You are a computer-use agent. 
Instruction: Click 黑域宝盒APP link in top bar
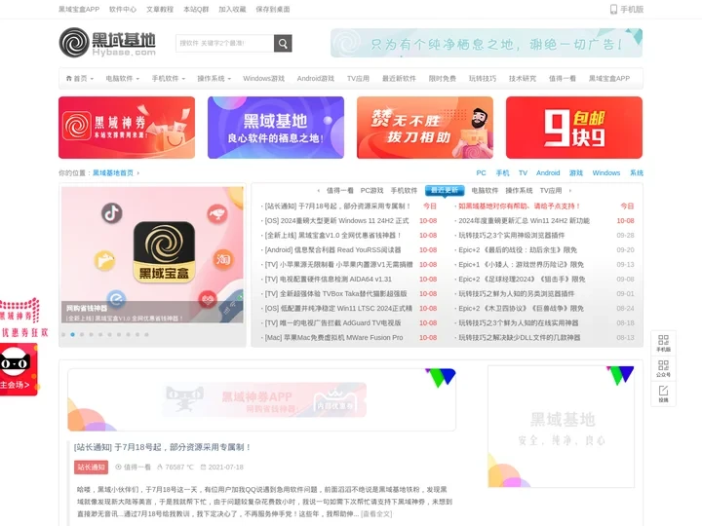79,9
